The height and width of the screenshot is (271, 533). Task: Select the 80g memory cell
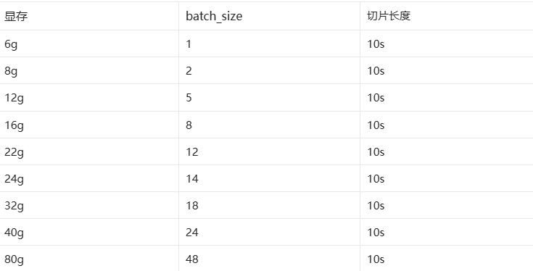14,259
